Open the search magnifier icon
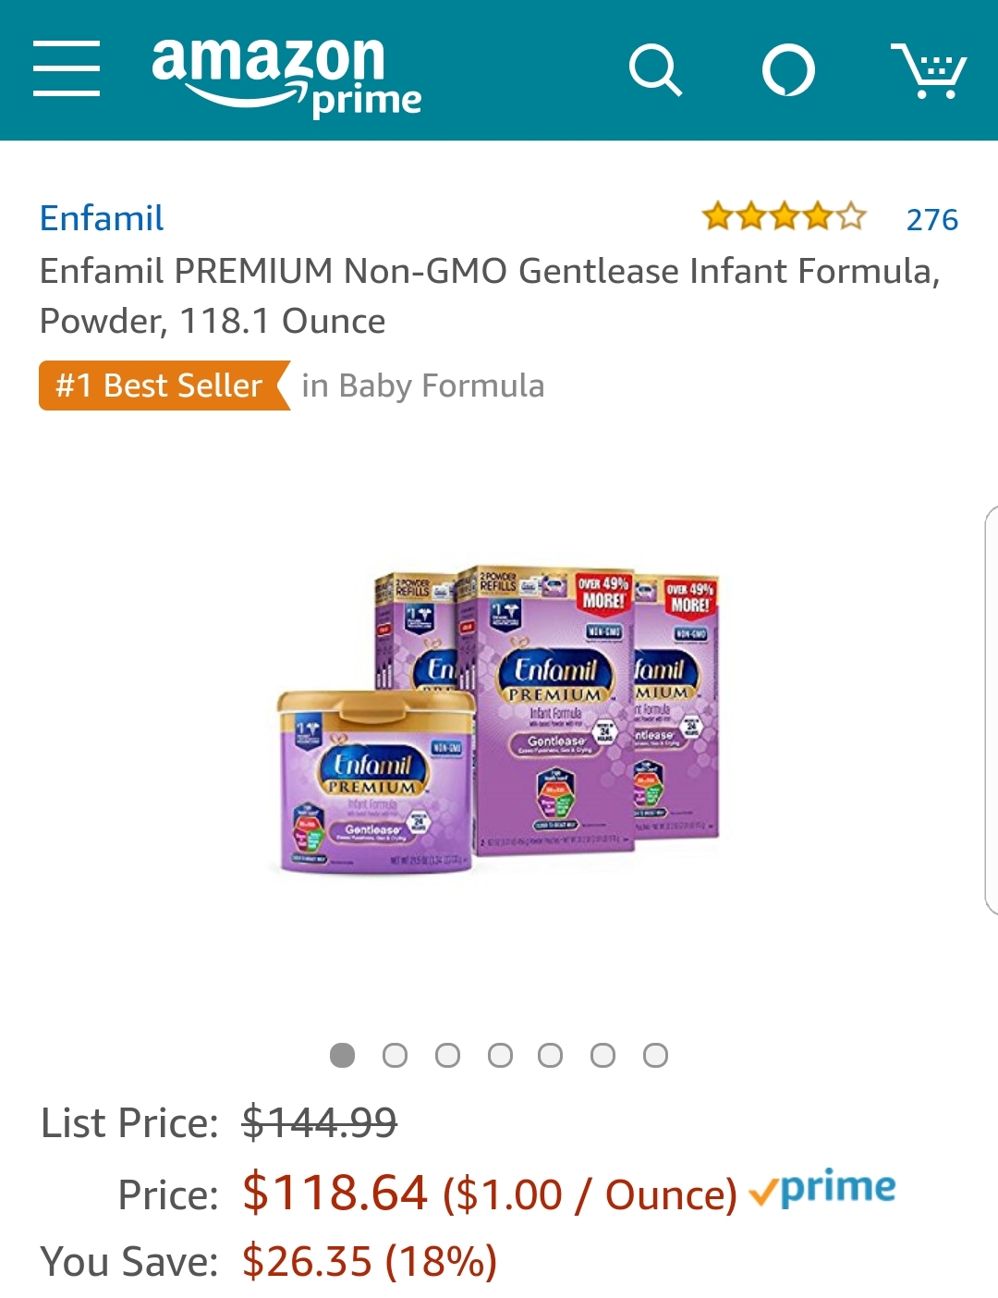This screenshot has height=1298, width=998. pyautogui.click(x=655, y=69)
